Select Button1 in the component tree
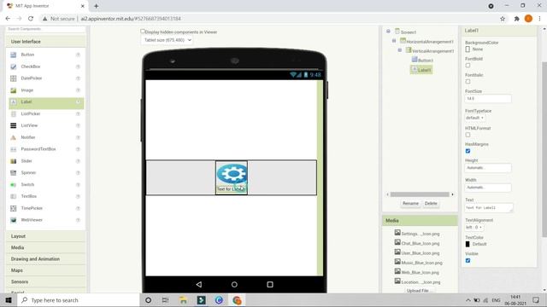 point(422,61)
